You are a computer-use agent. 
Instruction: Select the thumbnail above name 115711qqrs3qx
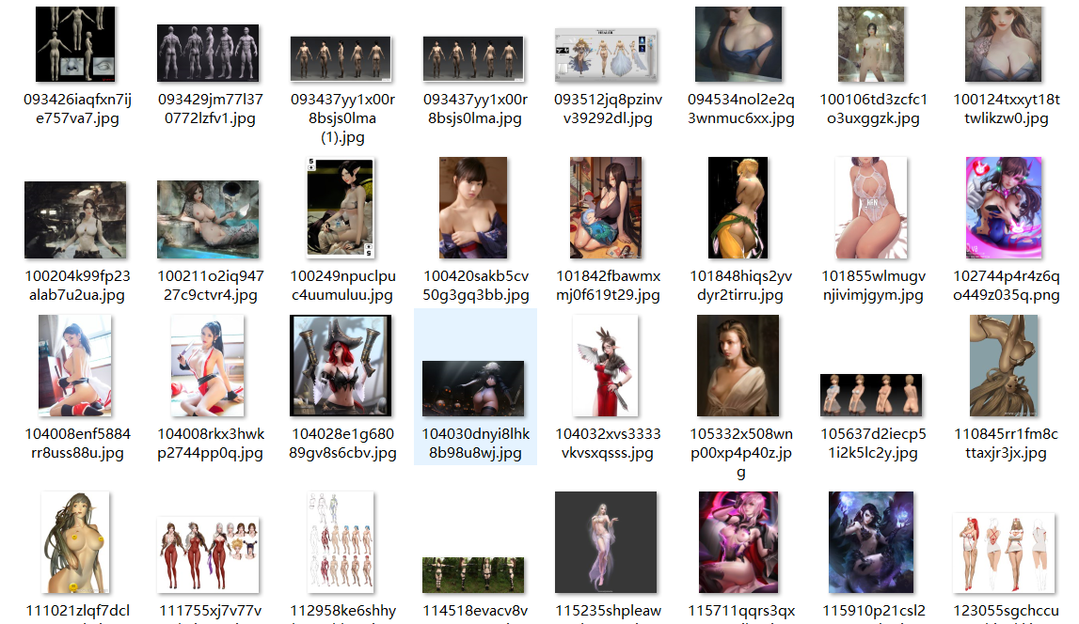click(x=738, y=542)
